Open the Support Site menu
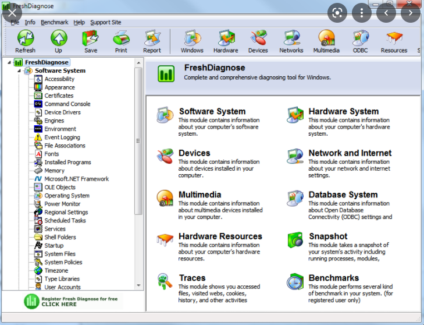This screenshot has height=325, width=424. (106, 22)
